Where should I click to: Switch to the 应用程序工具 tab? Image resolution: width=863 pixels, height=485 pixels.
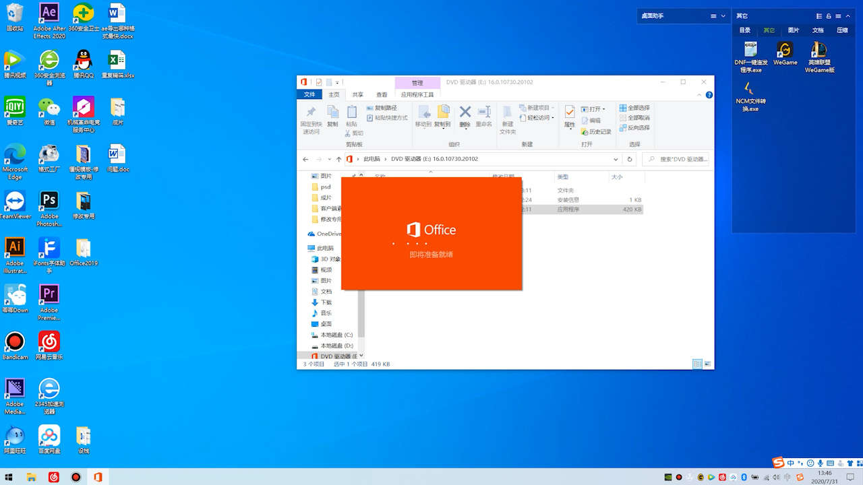click(x=417, y=95)
